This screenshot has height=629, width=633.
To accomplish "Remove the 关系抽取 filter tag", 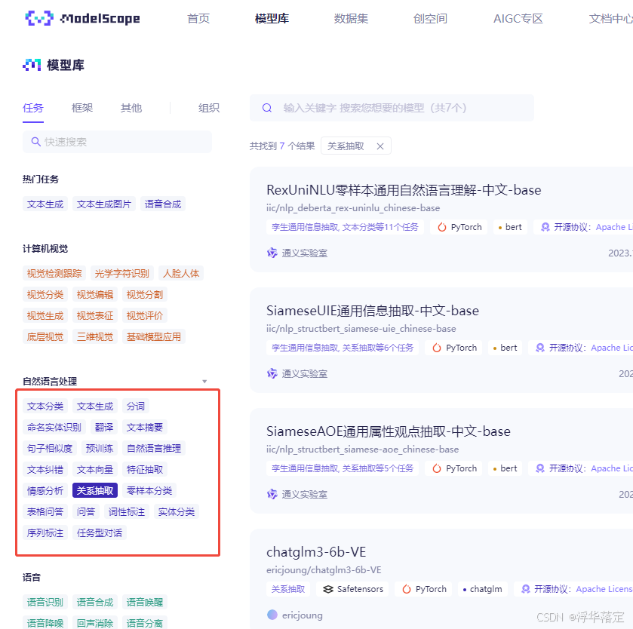I will [380, 146].
